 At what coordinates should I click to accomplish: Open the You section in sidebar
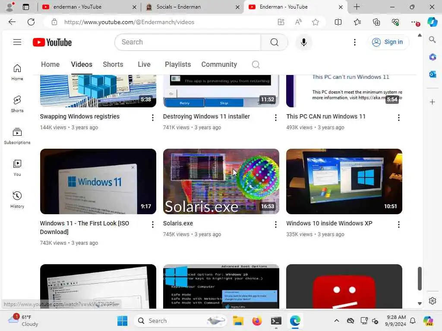coord(17,168)
